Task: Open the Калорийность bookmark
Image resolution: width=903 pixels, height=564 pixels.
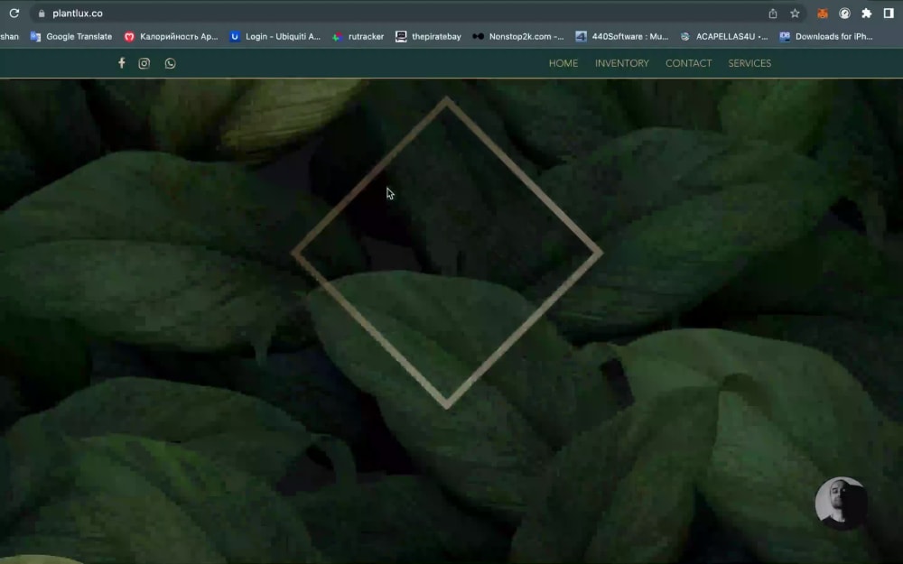Action: pos(171,36)
